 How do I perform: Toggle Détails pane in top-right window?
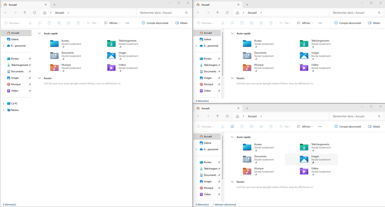point(374,23)
